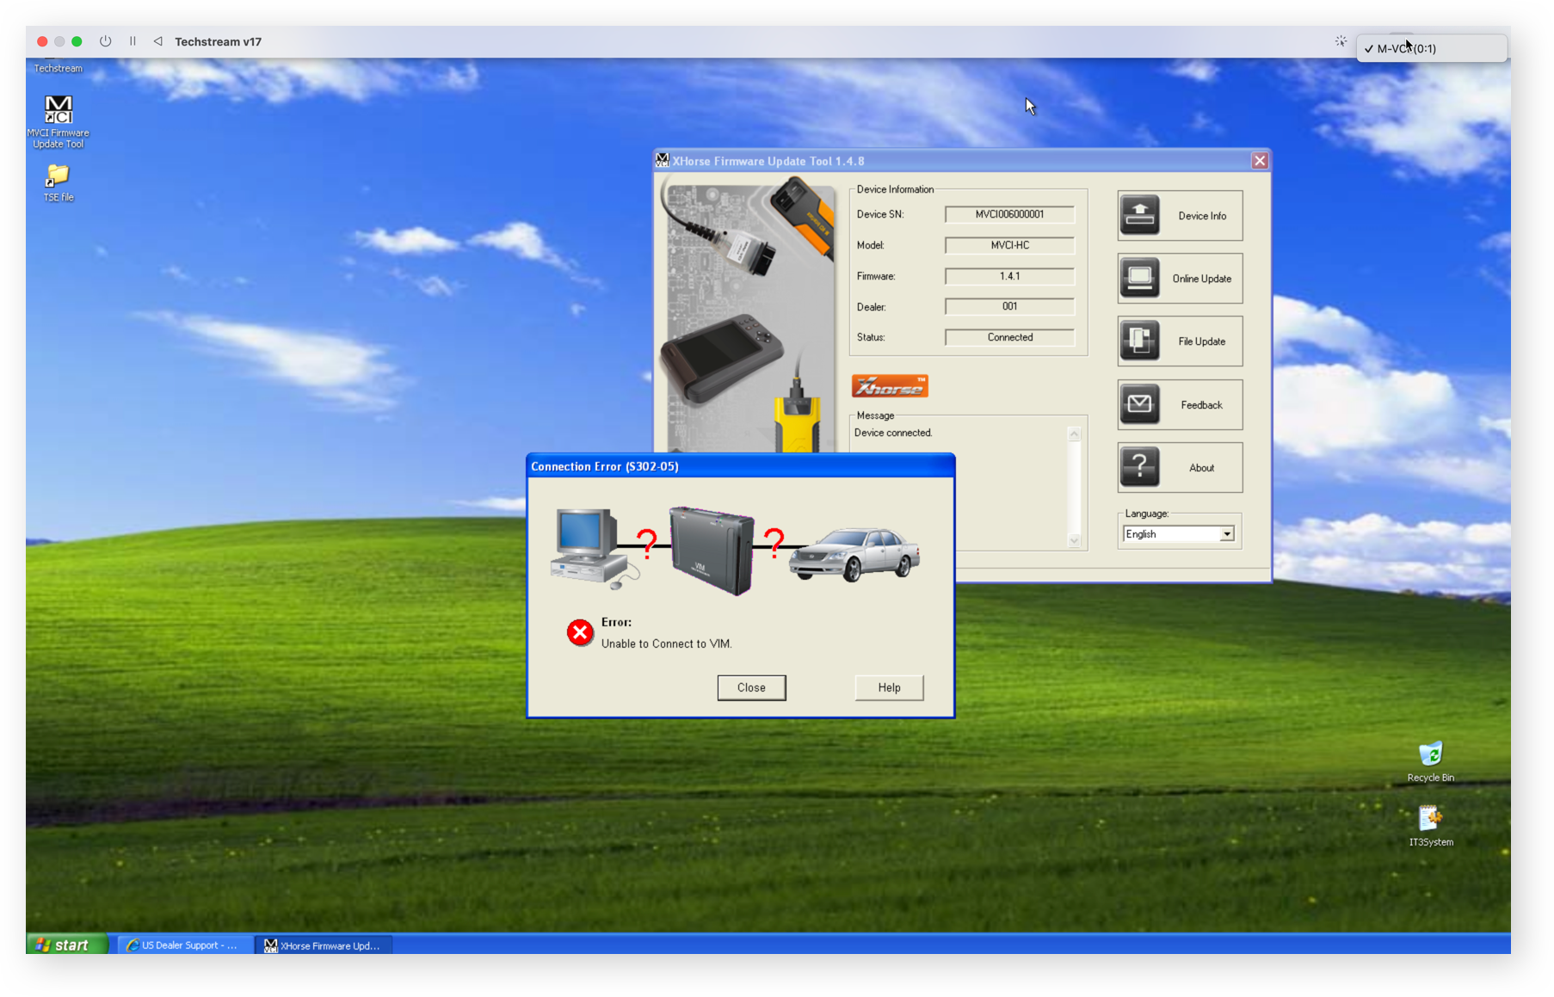The image size is (1554, 997).
Task: Close the Connection Error dialog
Action: click(751, 687)
